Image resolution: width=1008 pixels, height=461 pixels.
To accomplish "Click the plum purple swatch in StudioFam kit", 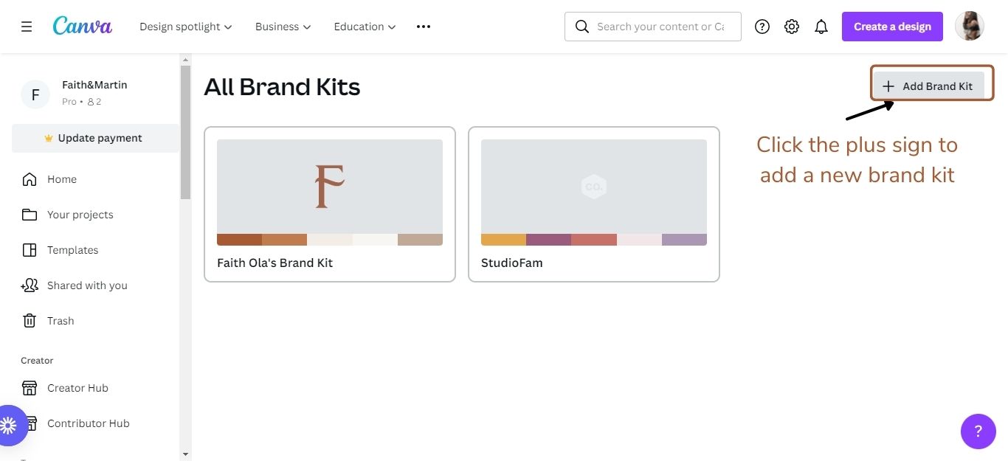I will coord(548,240).
